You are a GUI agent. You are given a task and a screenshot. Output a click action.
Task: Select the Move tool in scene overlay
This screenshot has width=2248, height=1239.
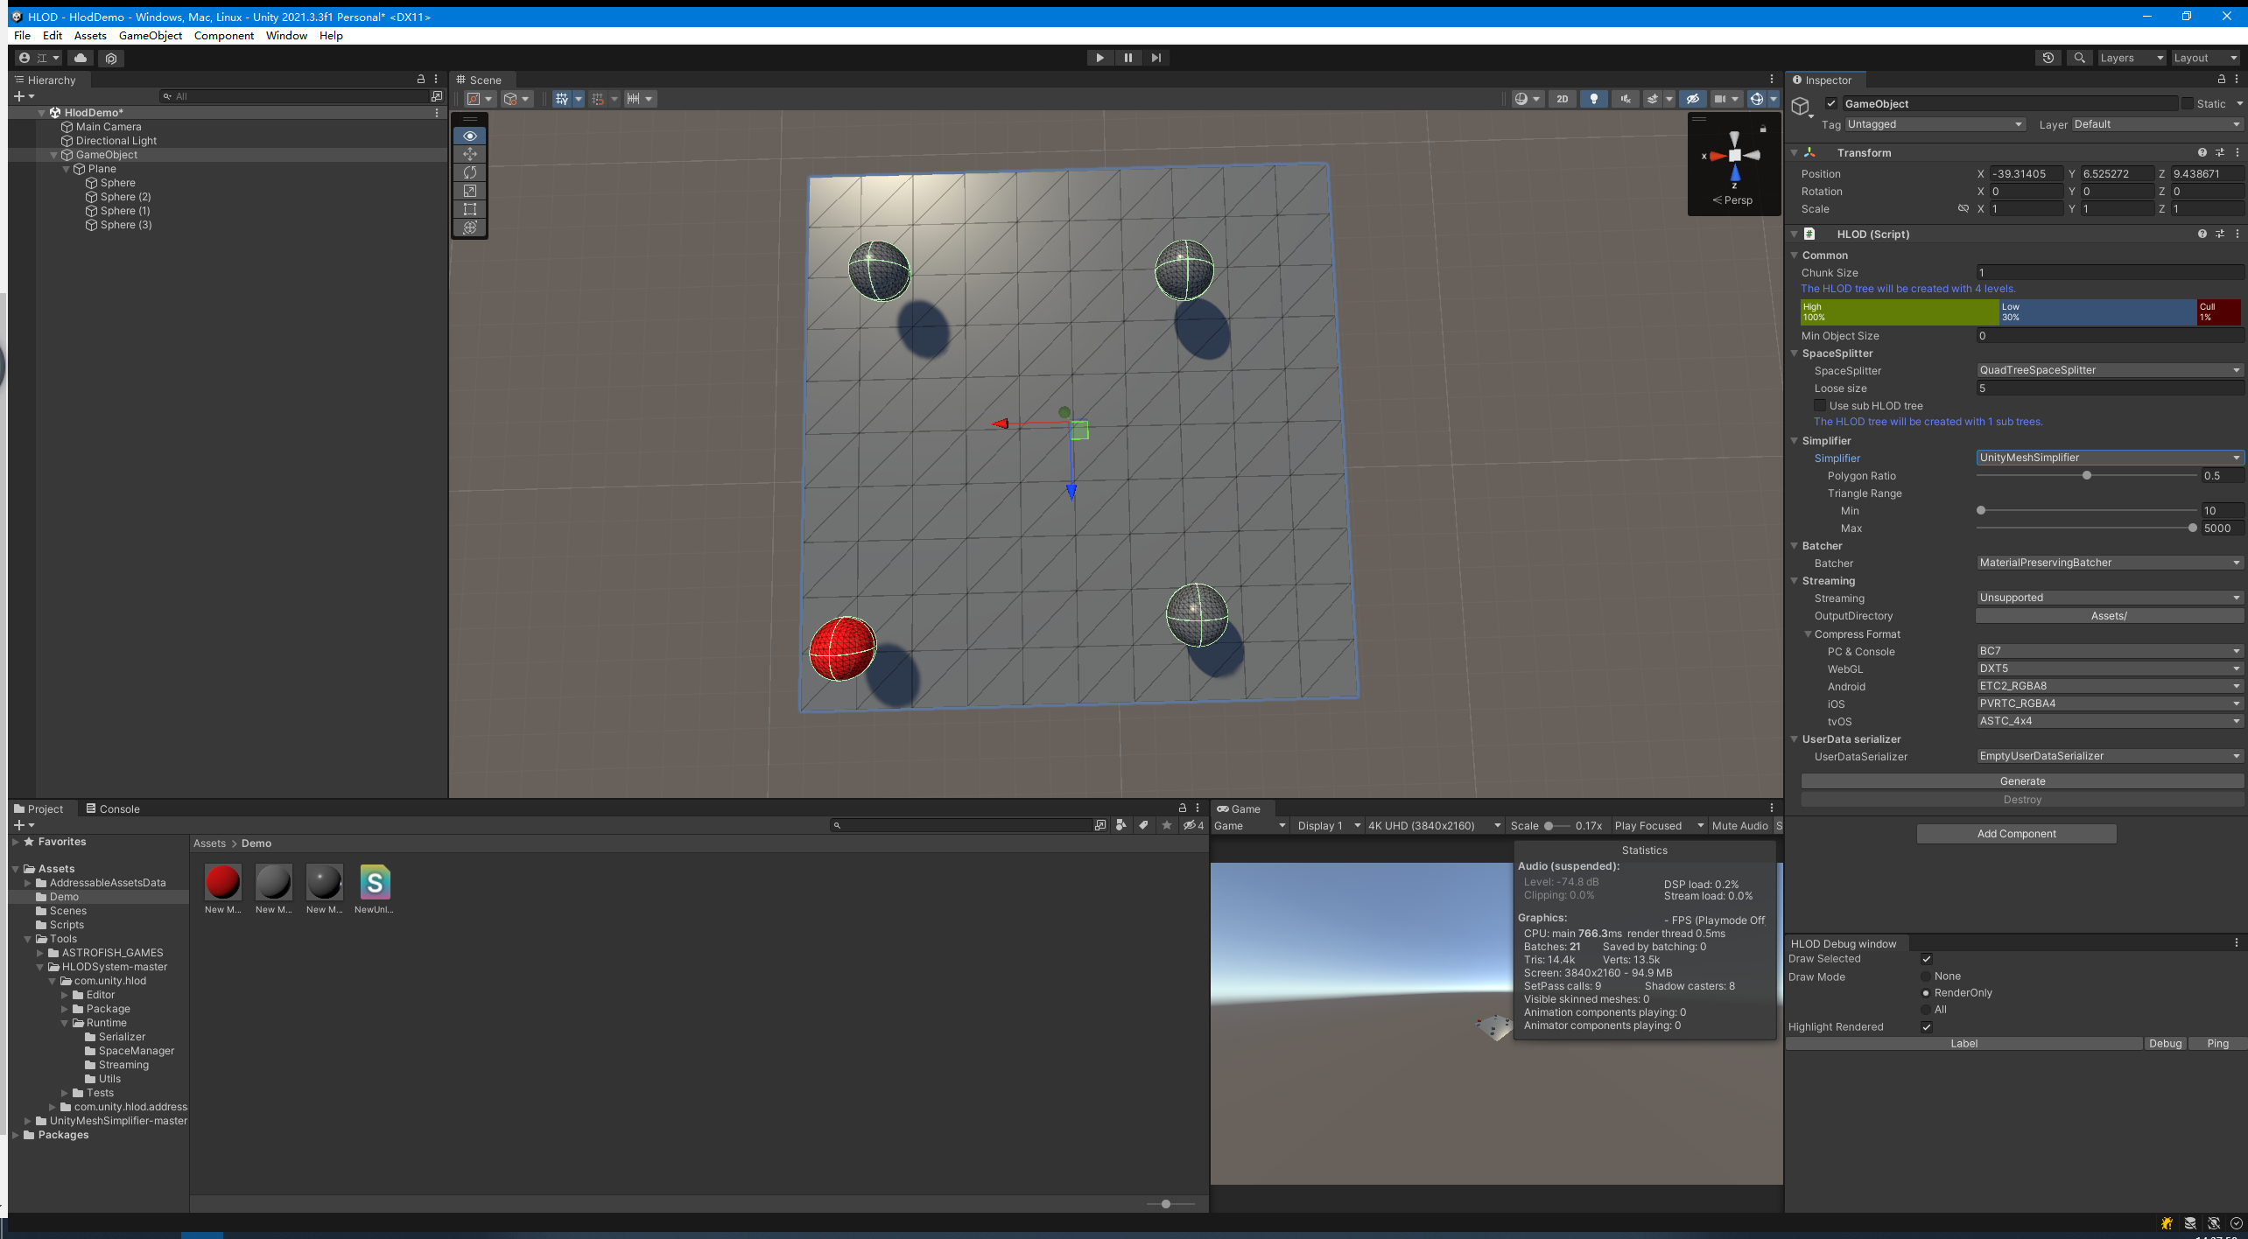470,154
